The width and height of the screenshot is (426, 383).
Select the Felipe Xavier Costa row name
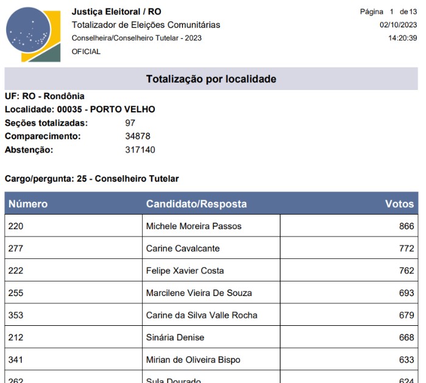click(185, 271)
